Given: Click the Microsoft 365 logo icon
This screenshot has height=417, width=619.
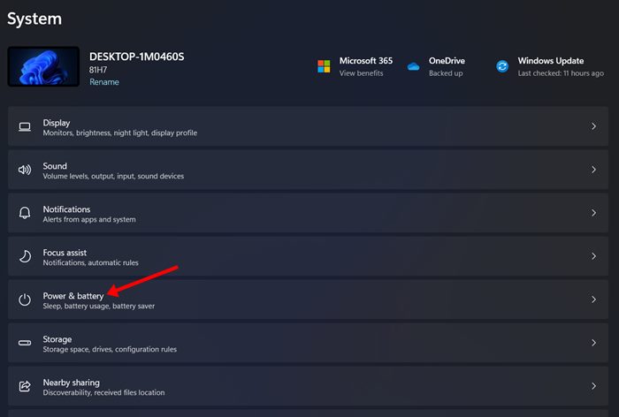Looking at the screenshot, I should 324,66.
